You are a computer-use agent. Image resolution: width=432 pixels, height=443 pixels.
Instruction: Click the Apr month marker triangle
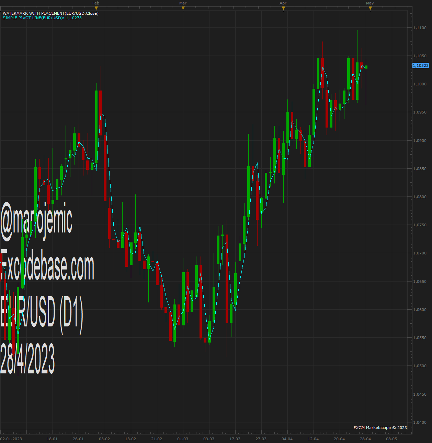pos(283,8)
